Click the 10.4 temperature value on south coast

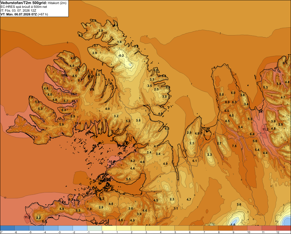click(x=78, y=123)
